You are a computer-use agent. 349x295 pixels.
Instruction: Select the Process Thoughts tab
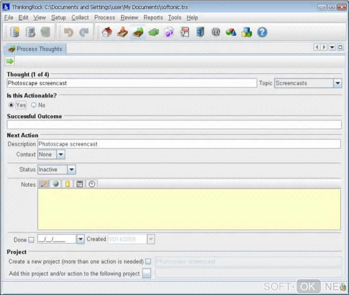pyautogui.click(x=35, y=49)
